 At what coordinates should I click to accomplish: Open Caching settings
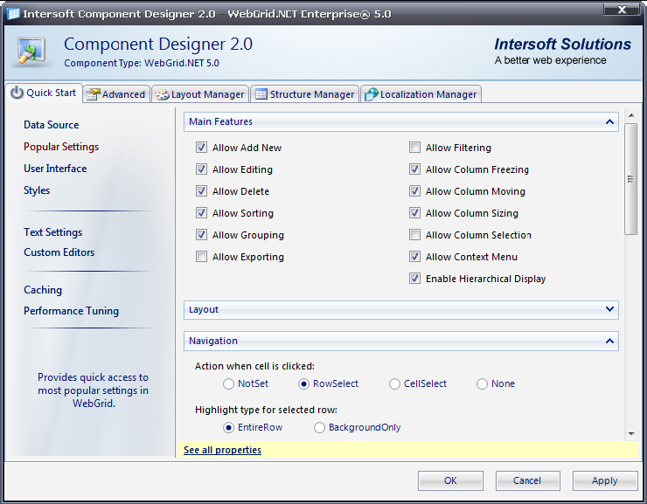coord(43,290)
